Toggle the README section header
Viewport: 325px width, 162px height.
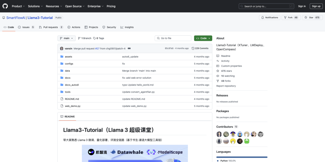coord(67,116)
